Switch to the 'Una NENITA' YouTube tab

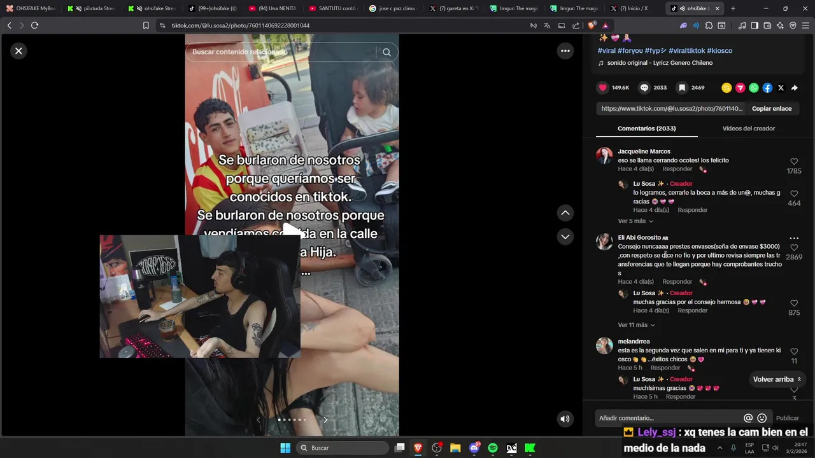click(x=273, y=8)
